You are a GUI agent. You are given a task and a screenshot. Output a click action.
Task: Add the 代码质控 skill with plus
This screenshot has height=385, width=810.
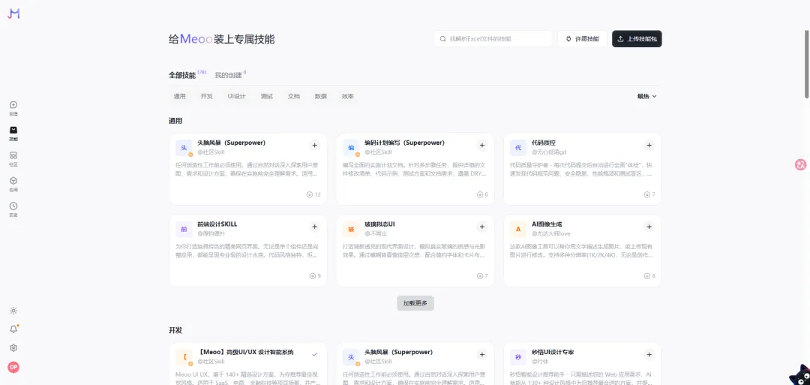coord(649,145)
